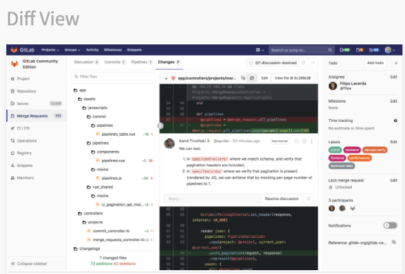Copy the merge request reference icon

point(394,242)
